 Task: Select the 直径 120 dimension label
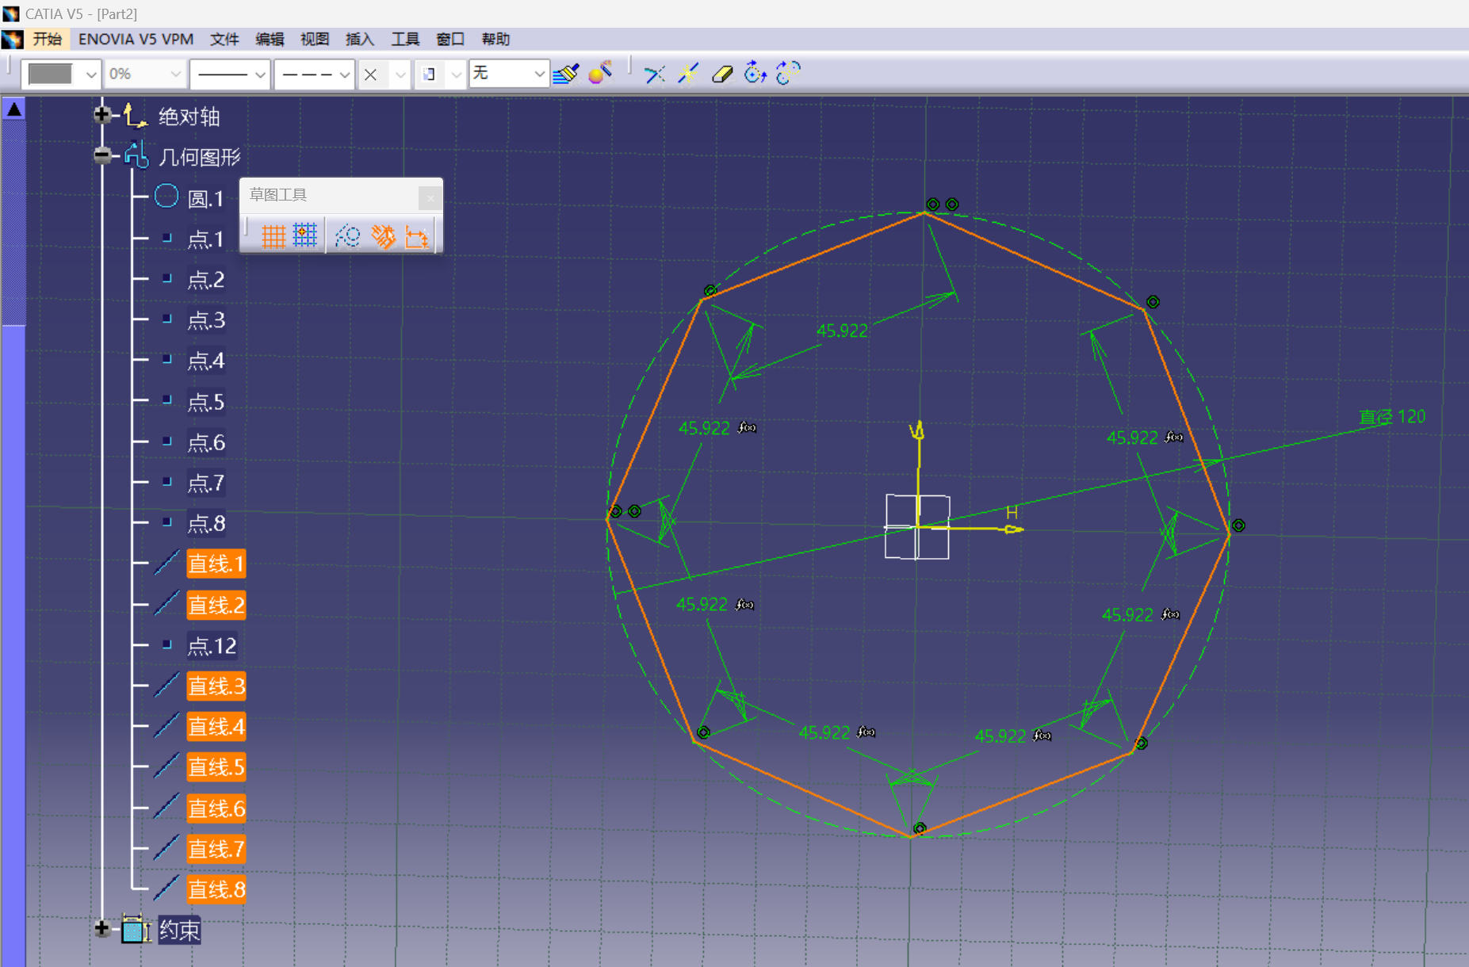[x=1392, y=417]
